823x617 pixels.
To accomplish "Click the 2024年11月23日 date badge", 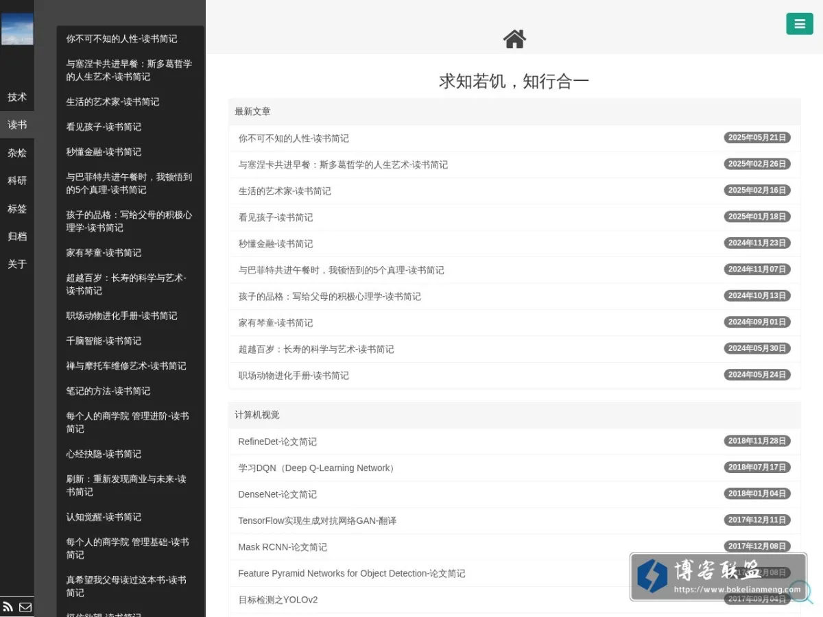I will point(757,243).
